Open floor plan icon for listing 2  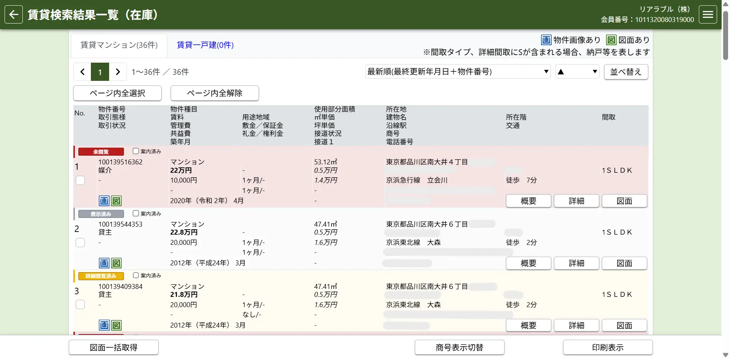point(116,263)
